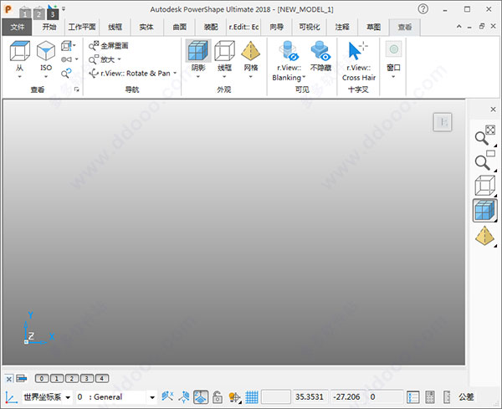The height and width of the screenshot is (409, 502).
Task: Click the calculator icon in status bar
Action: coord(430,397)
